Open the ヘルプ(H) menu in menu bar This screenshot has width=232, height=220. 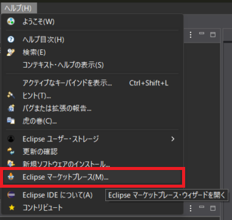click(19, 8)
